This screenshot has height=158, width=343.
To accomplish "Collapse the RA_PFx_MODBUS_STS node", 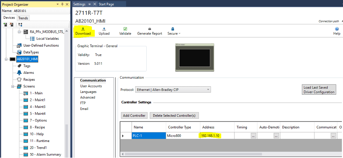I will coord(20,32).
